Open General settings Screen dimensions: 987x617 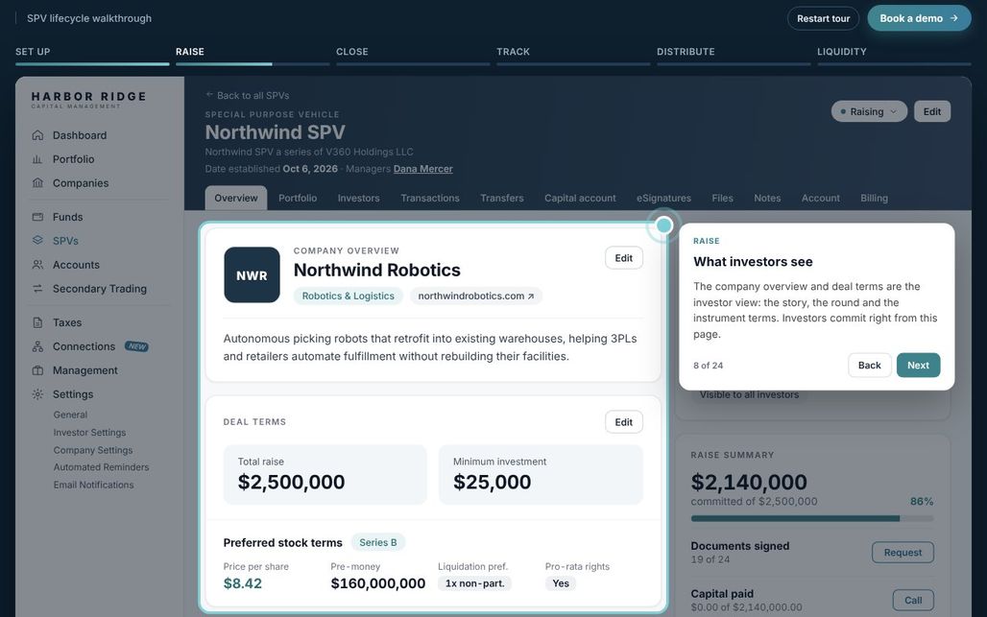(70, 415)
